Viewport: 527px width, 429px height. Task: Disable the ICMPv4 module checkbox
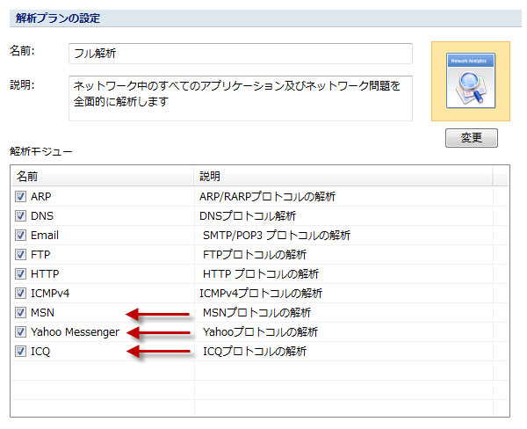21,293
